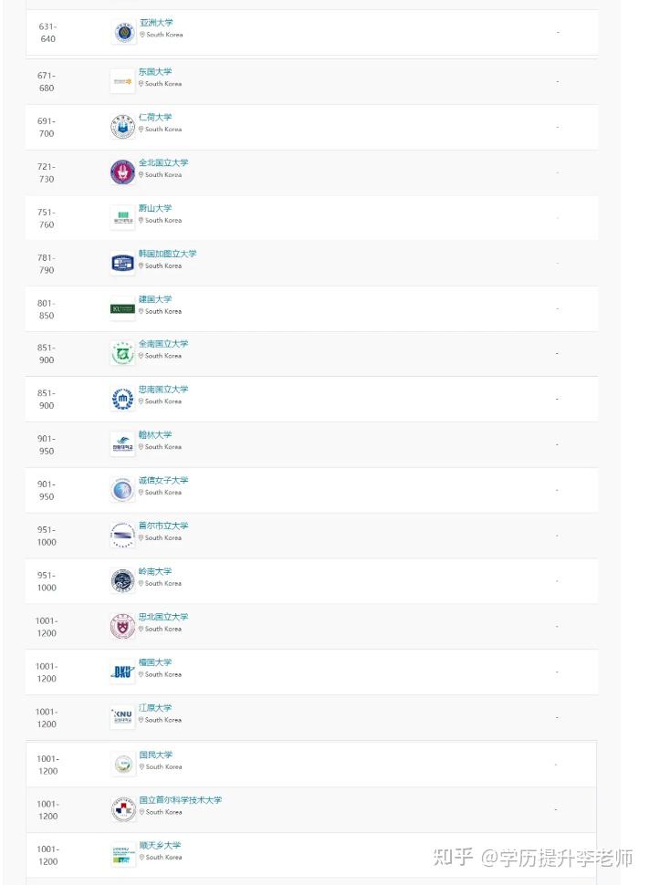The height and width of the screenshot is (885, 649).
Task: Open the 国民大学 university link
Action: click(155, 755)
